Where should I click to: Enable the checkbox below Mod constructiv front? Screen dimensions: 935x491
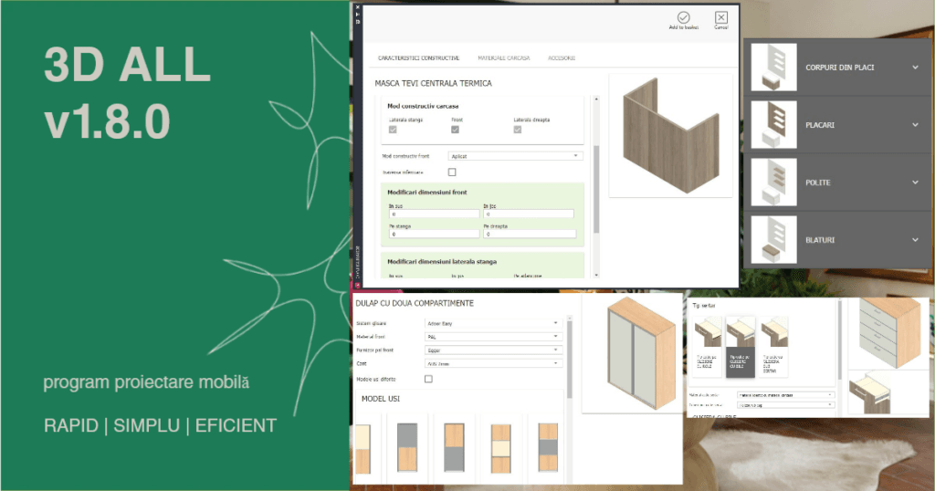click(x=452, y=172)
